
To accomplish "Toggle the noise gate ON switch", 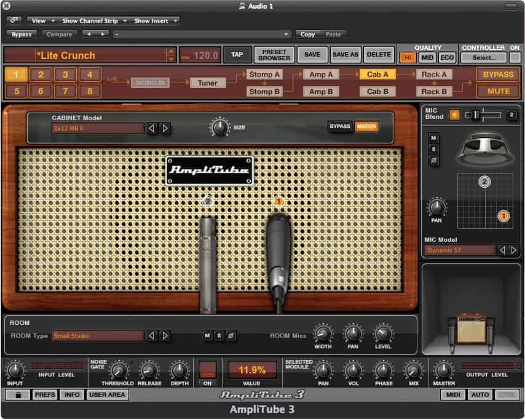I will [208, 370].
